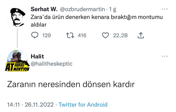Retweet Serhat W.'s tweet
This screenshot has width=176, height=112.
[70, 35]
